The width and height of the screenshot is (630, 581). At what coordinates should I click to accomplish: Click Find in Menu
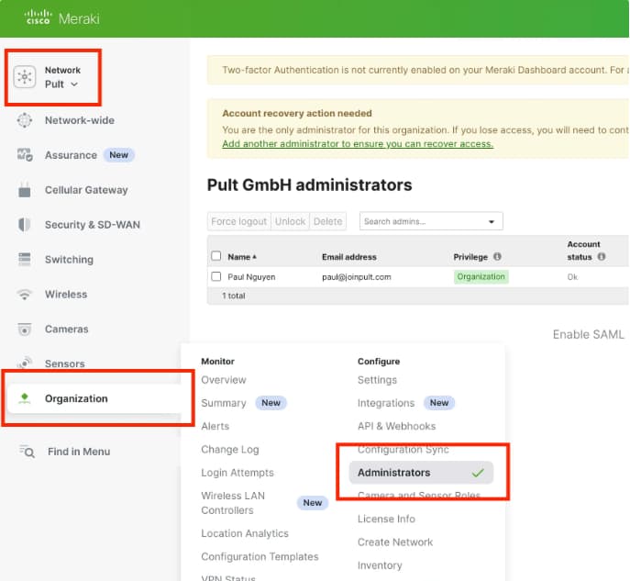(79, 452)
